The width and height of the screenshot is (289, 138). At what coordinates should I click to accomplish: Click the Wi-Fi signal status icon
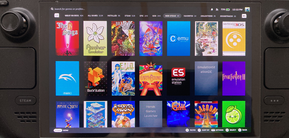(217, 9)
